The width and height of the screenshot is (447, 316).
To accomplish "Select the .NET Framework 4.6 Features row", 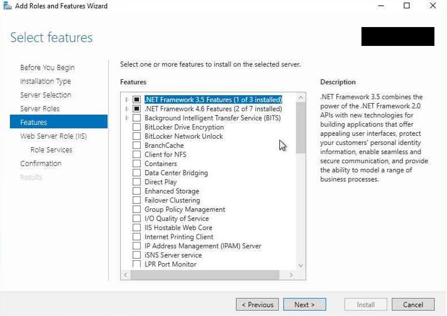I will [x=213, y=109].
